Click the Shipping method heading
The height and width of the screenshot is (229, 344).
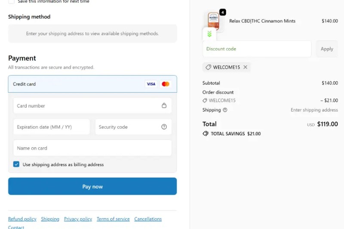point(29,17)
